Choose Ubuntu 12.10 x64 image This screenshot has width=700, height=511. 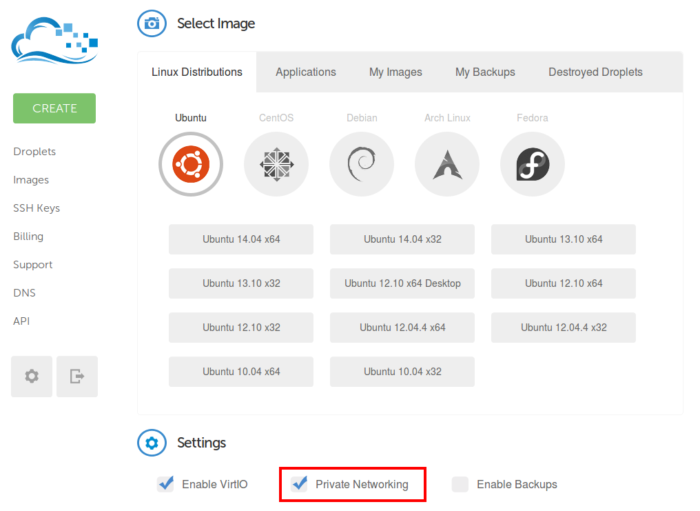[564, 283]
